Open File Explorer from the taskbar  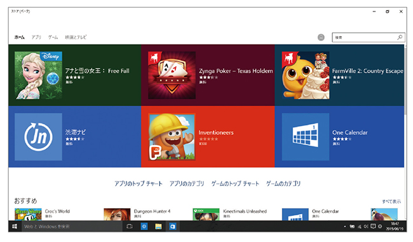(158, 227)
